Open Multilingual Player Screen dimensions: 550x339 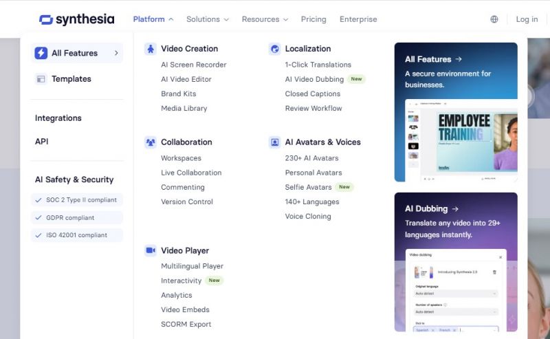192,266
